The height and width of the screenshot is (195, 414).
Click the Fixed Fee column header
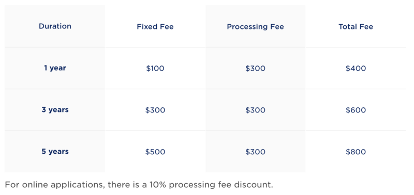coord(155,27)
